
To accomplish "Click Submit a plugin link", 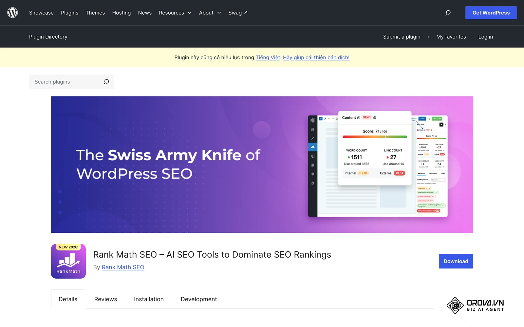I will 402,37.
